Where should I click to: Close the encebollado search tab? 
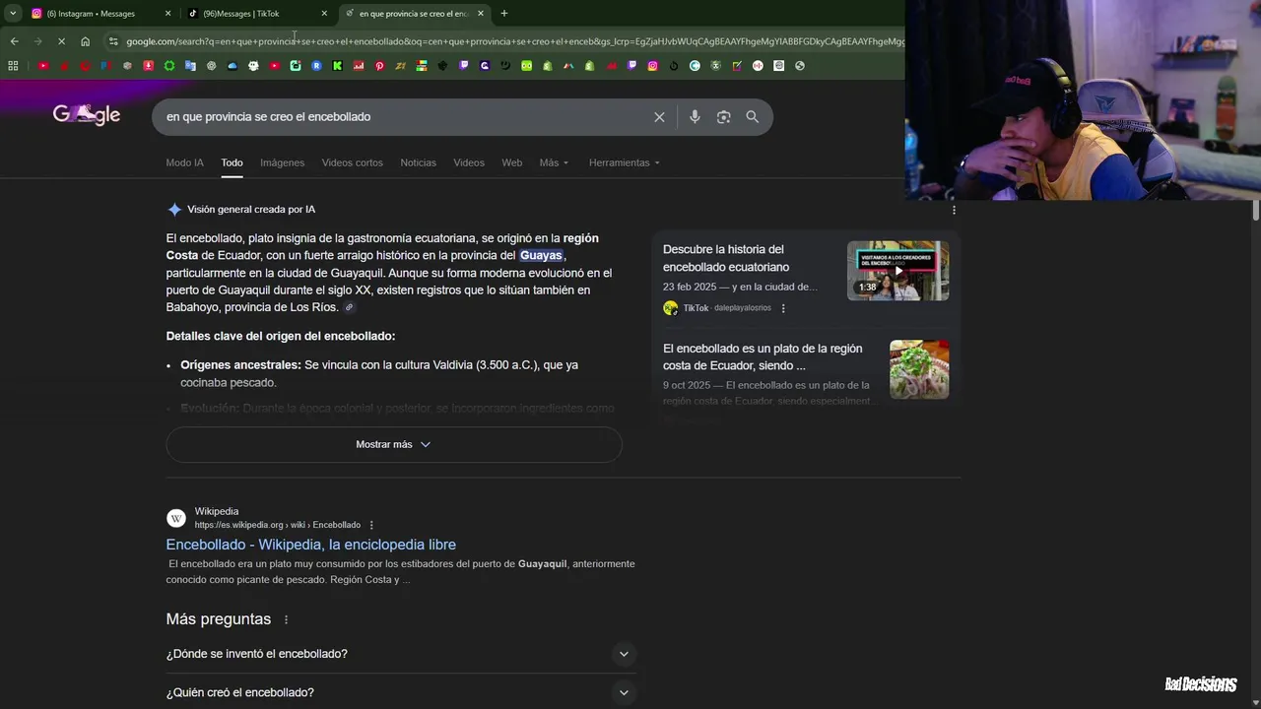[x=481, y=14]
